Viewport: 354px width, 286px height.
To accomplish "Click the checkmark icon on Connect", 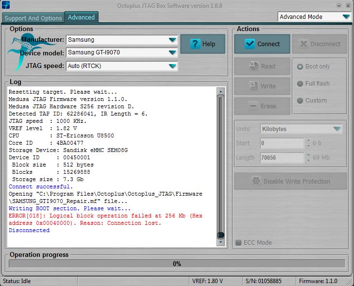I will (250, 44).
